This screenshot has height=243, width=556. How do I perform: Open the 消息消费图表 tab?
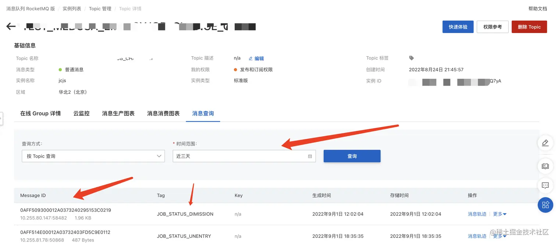[163, 114]
